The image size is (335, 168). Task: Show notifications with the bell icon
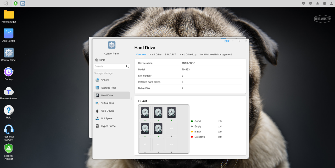pyautogui.click(x=317, y=3)
